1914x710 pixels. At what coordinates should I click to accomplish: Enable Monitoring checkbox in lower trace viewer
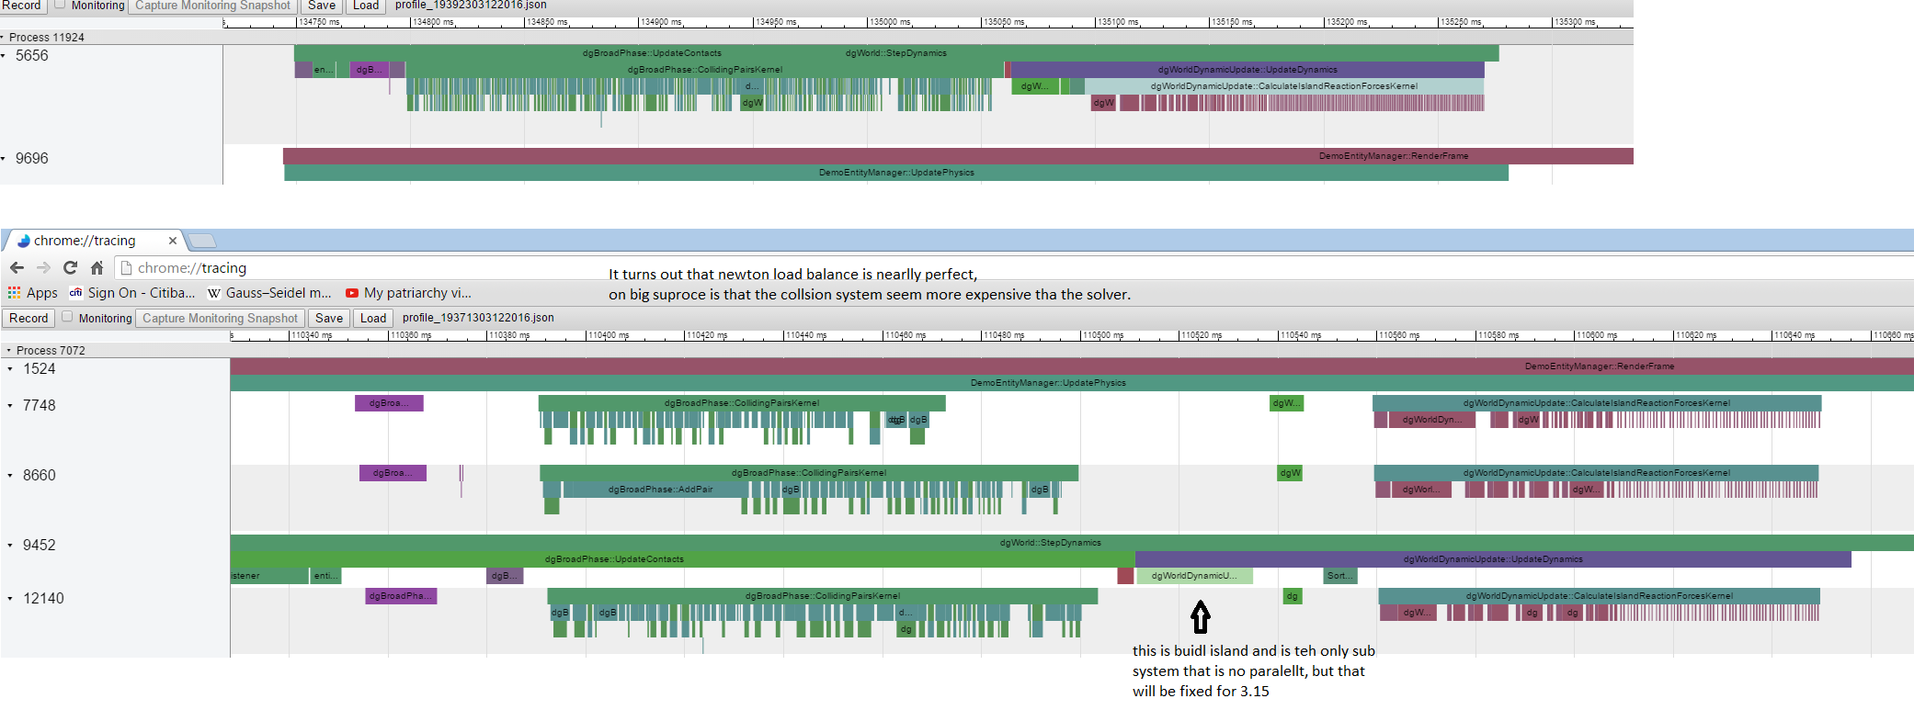click(x=67, y=317)
